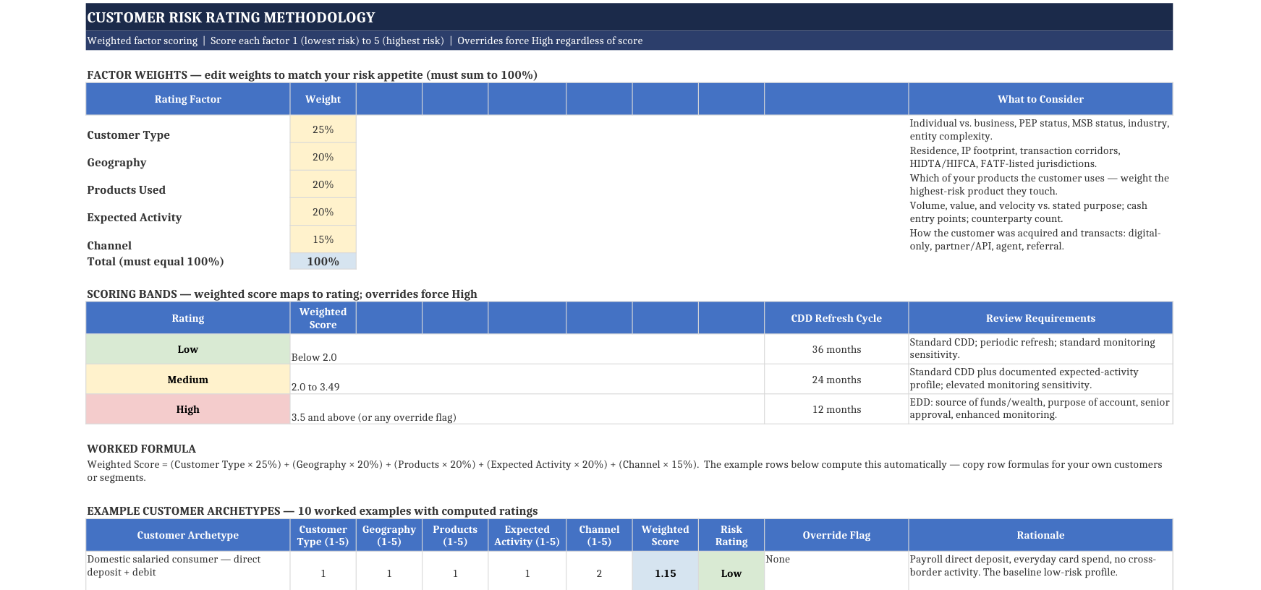Click the 'Customer Archetype' column header

188,535
